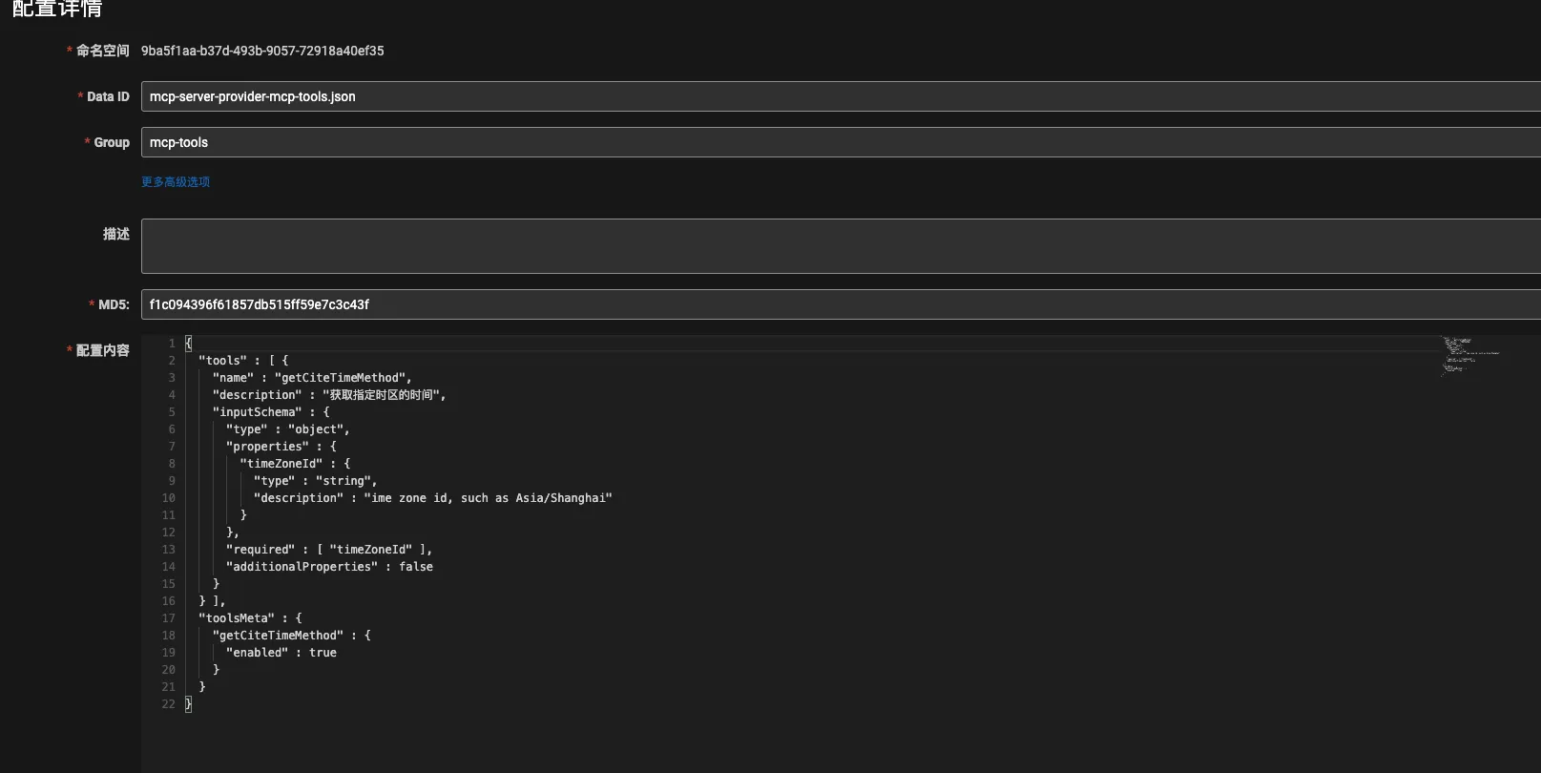Click the "required" array line
The width and height of the screenshot is (1541, 773).
tap(328, 550)
